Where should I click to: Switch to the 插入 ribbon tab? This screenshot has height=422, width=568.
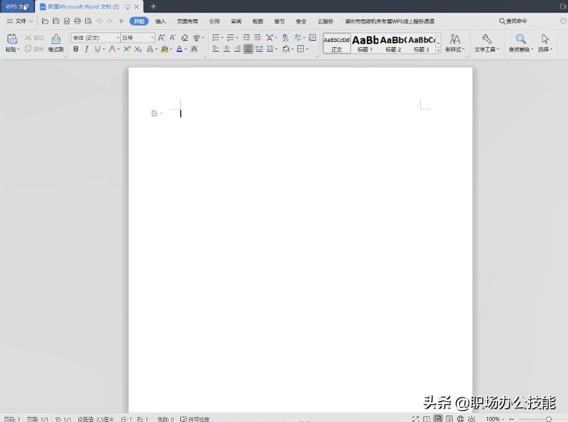pos(160,21)
